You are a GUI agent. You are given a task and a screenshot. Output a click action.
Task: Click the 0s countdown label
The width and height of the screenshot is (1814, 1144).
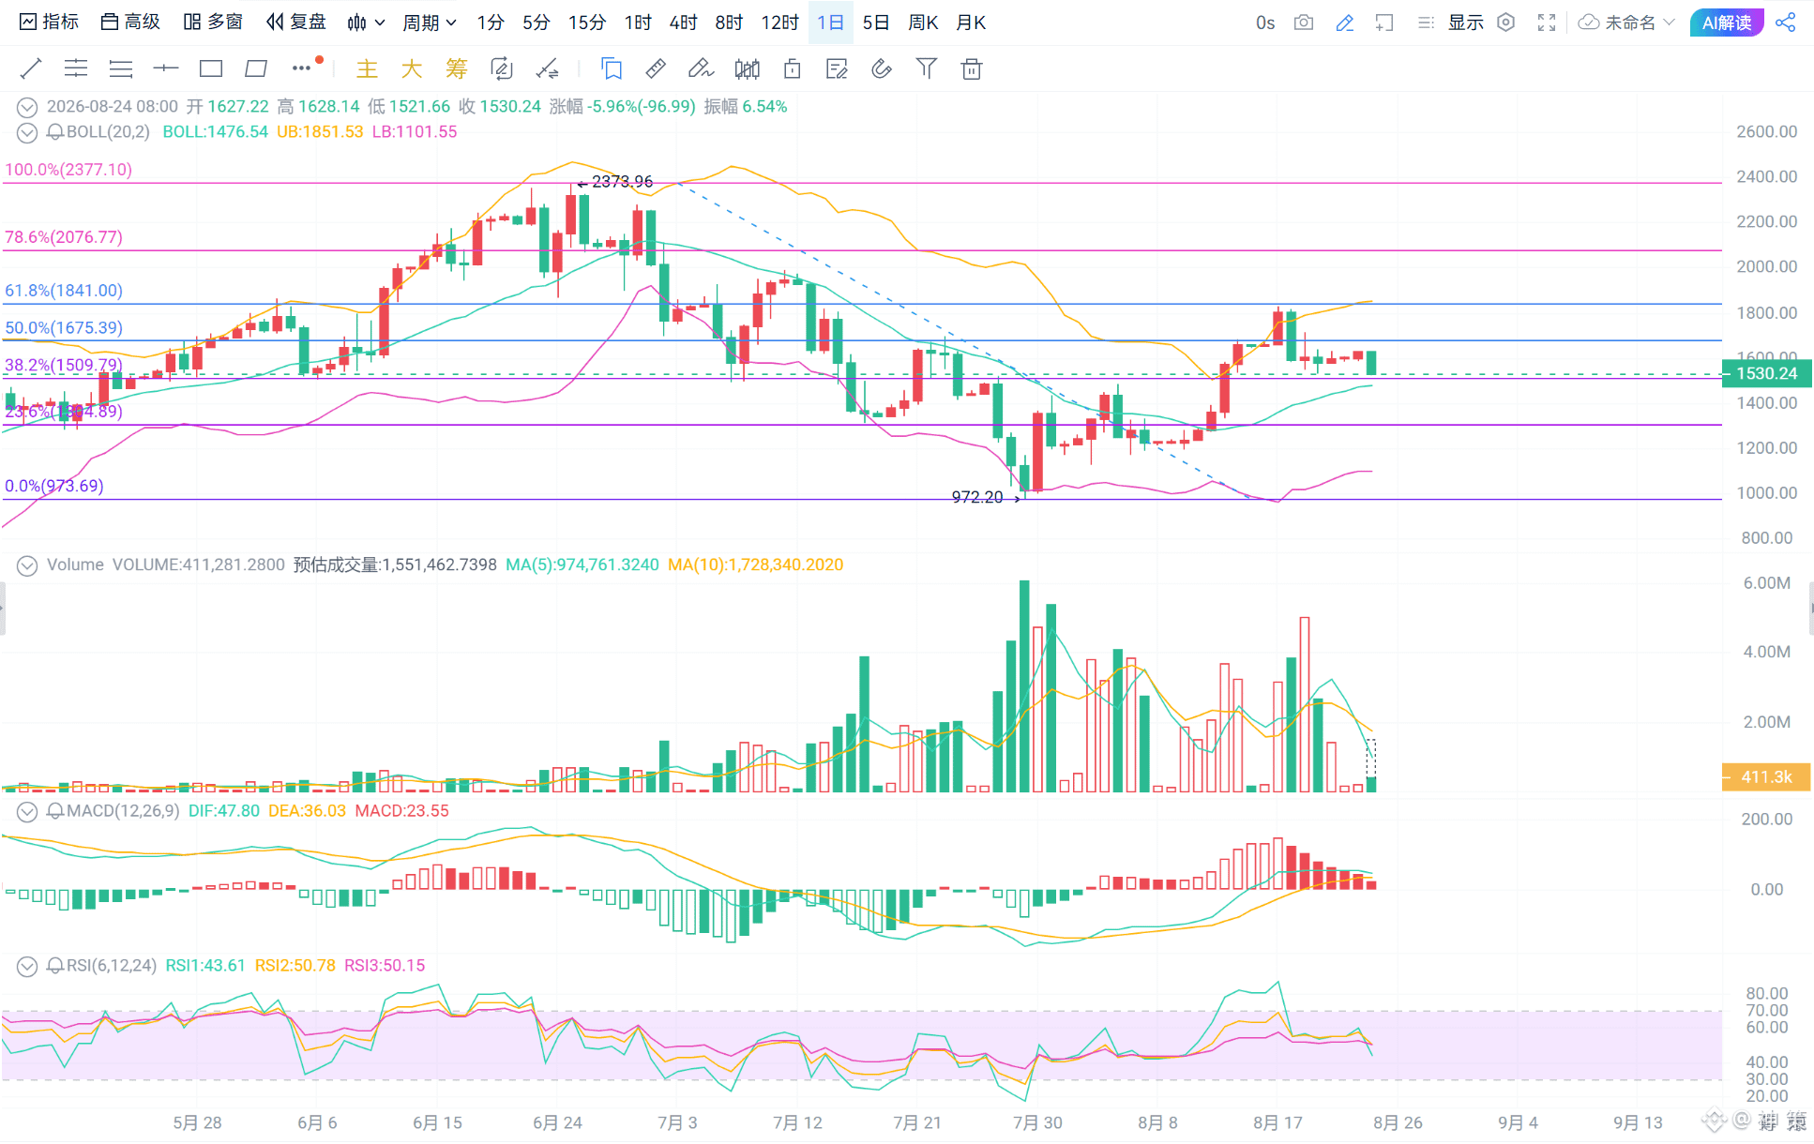[1265, 23]
